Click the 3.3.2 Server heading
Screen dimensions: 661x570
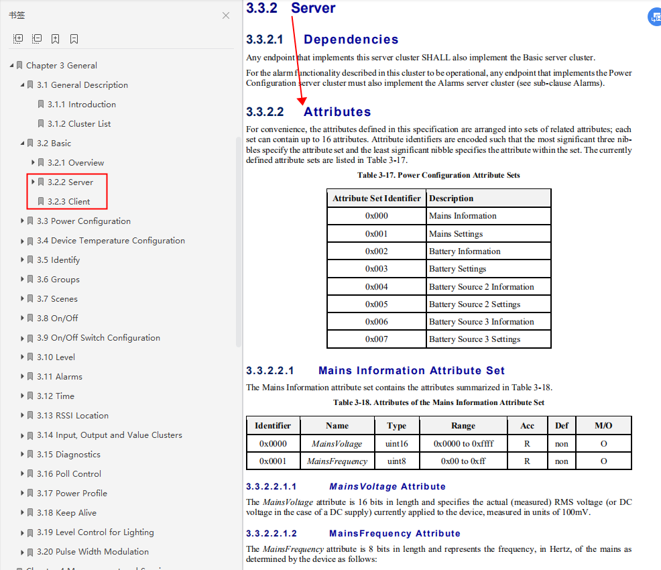291,7
